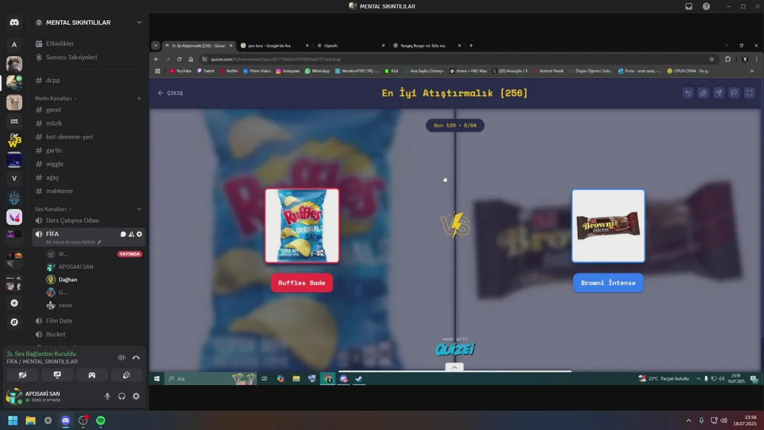Open the genel text channel
The width and height of the screenshot is (764, 430).
coord(88,110)
